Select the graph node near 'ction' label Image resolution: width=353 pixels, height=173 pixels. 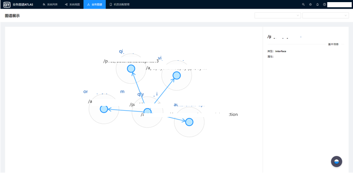pos(189,122)
